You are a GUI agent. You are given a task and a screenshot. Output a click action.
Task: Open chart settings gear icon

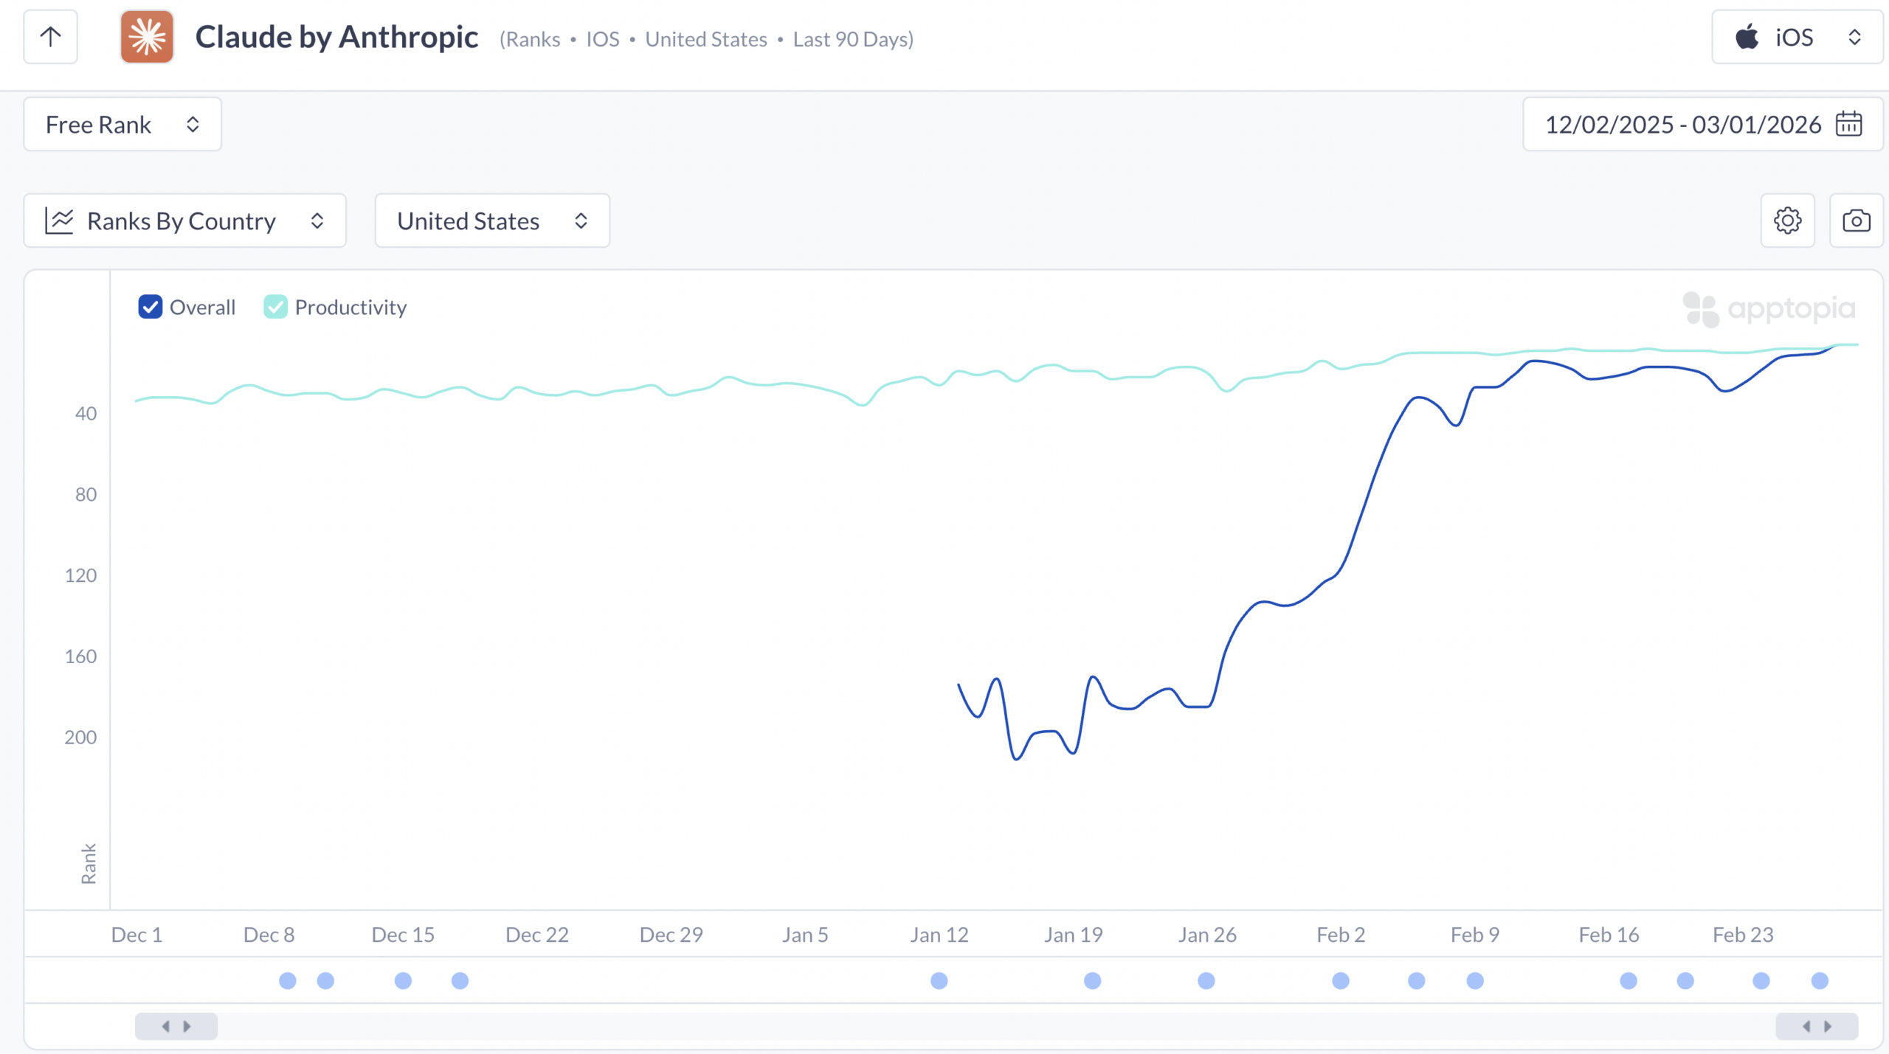coord(1787,221)
